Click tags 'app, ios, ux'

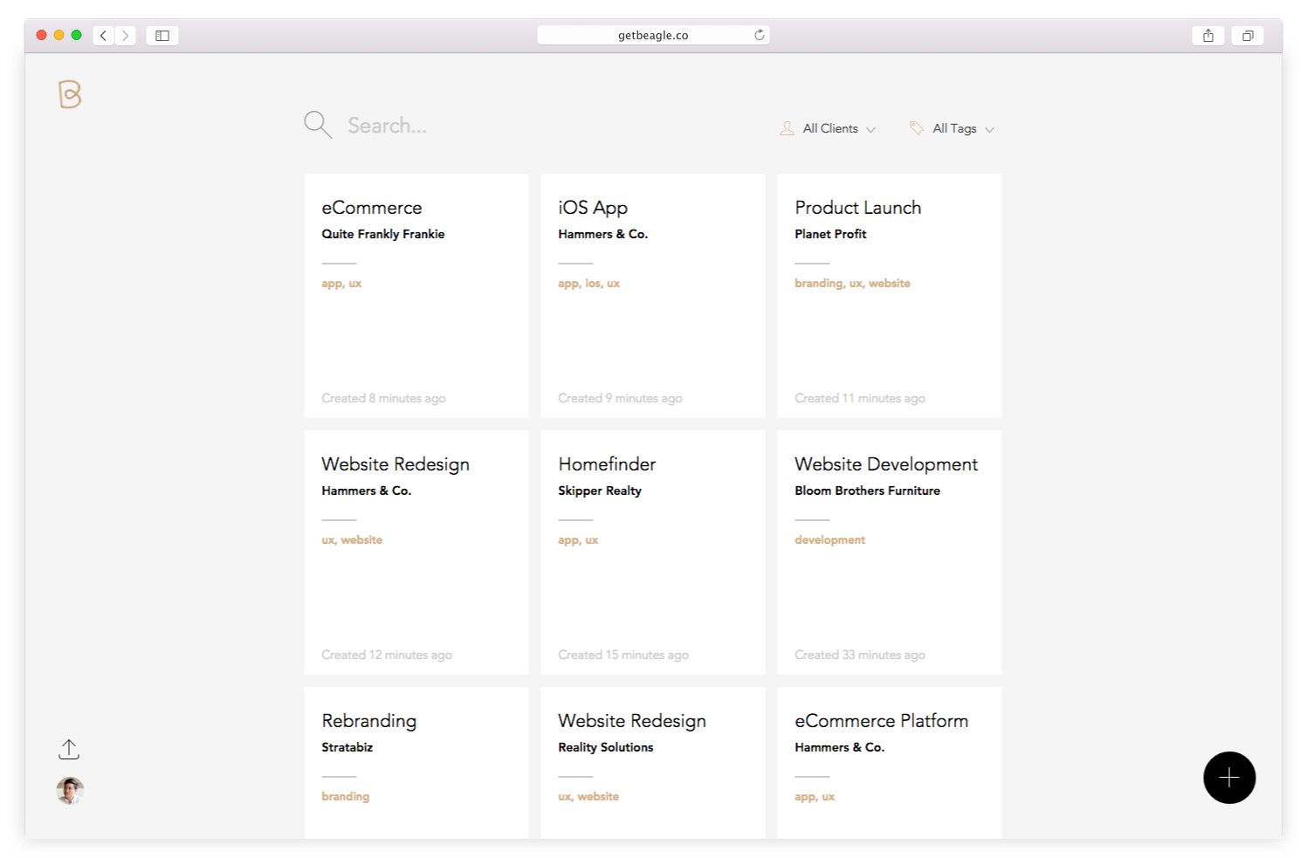[x=589, y=284]
